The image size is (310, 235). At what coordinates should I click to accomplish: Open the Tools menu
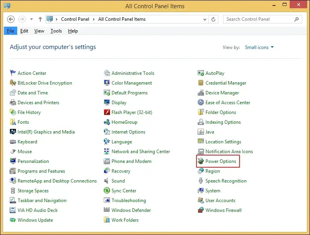56,31
